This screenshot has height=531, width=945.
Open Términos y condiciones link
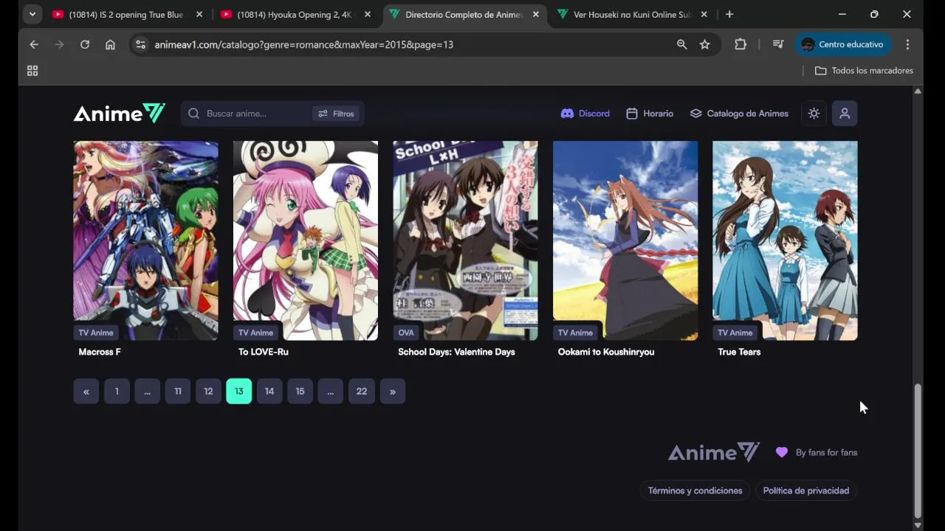click(695, 490)
